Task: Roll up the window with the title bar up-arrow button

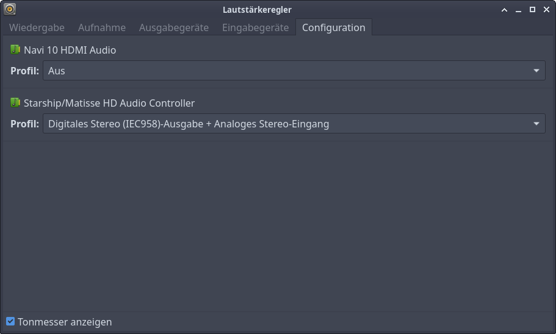Action: (505, 10)
